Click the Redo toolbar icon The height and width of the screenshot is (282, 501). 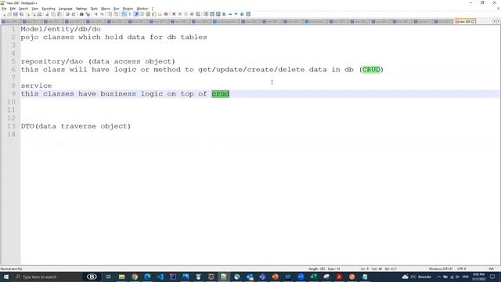click(74, 14)
